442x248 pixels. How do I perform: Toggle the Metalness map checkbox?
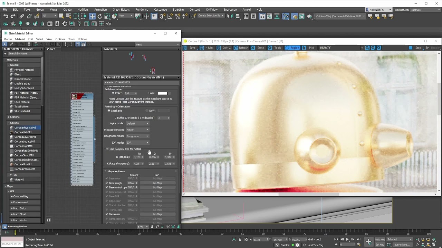click(107, 214)
